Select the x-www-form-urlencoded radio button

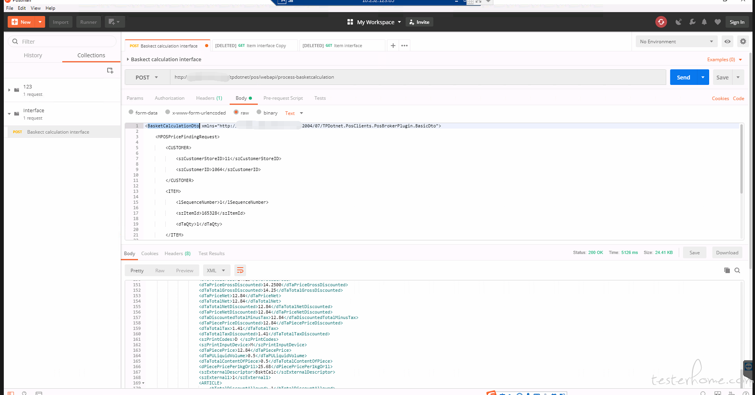pyautogui.click(x=167, y=112)
